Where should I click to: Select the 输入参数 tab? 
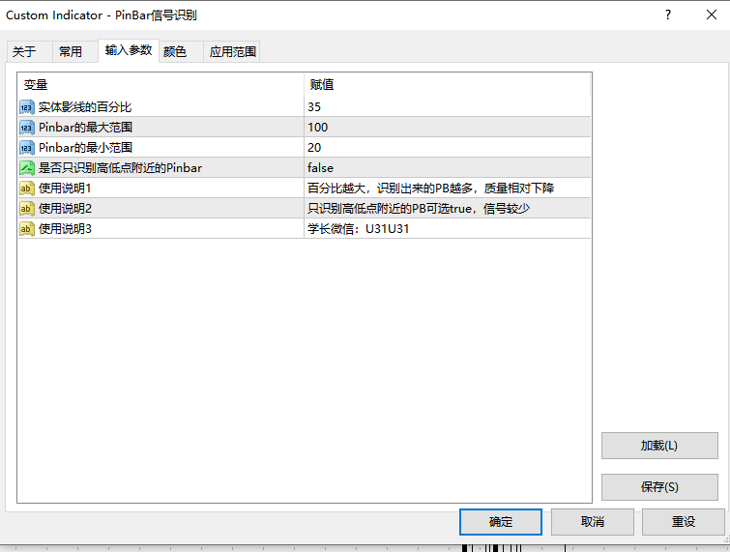click(129, 50)
